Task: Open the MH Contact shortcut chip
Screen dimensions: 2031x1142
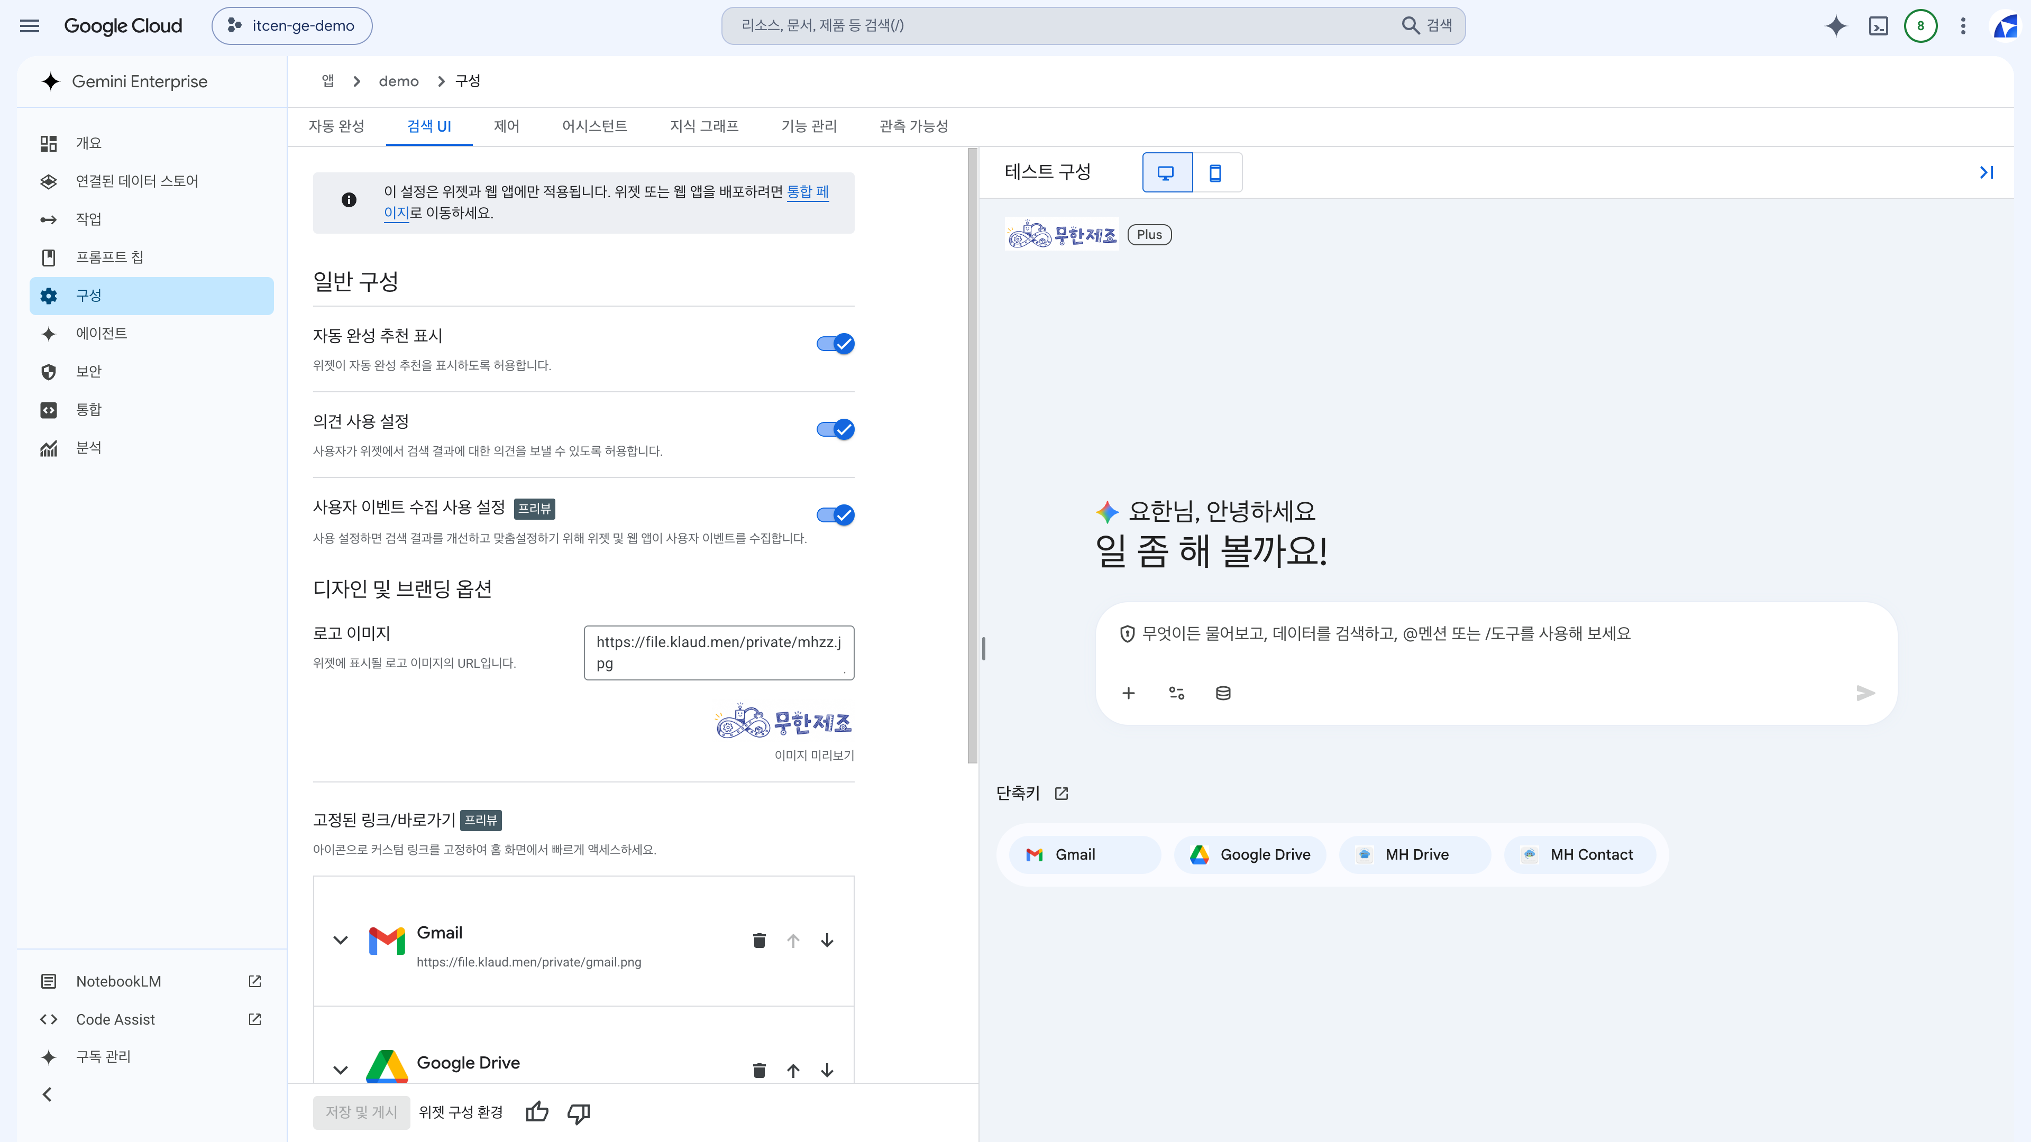Action: (x=1580, y=855)
